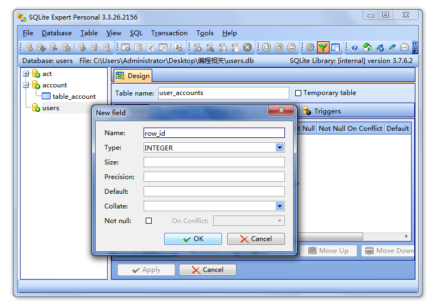Click the Default input field in the dialog

point(214,191)
